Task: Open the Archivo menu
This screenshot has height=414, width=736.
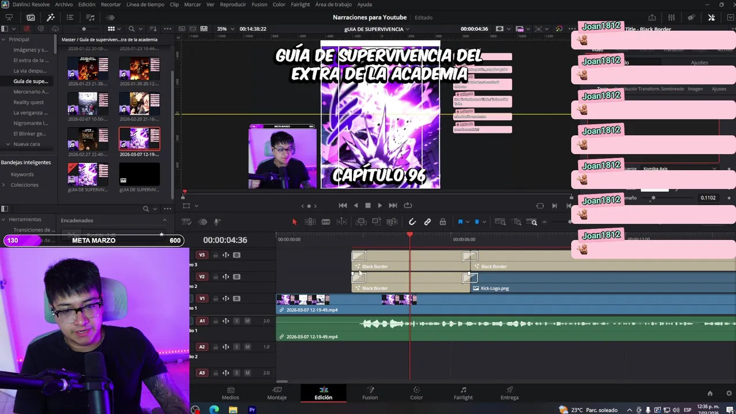Action: pos(64,4)
